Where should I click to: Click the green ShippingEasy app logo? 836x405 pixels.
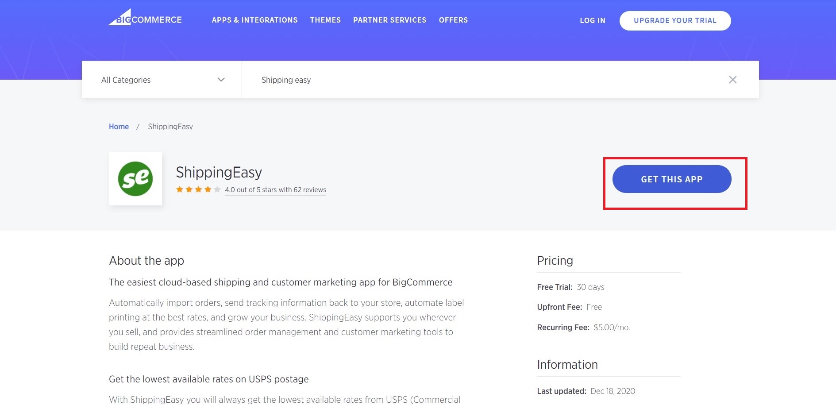(135, 179)
